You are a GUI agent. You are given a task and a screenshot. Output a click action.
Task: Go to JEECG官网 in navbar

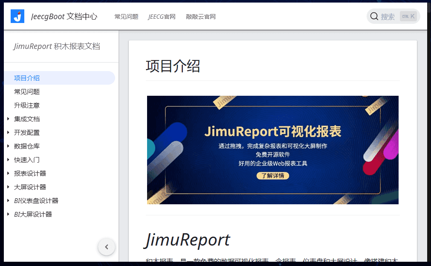pos(162,17)
